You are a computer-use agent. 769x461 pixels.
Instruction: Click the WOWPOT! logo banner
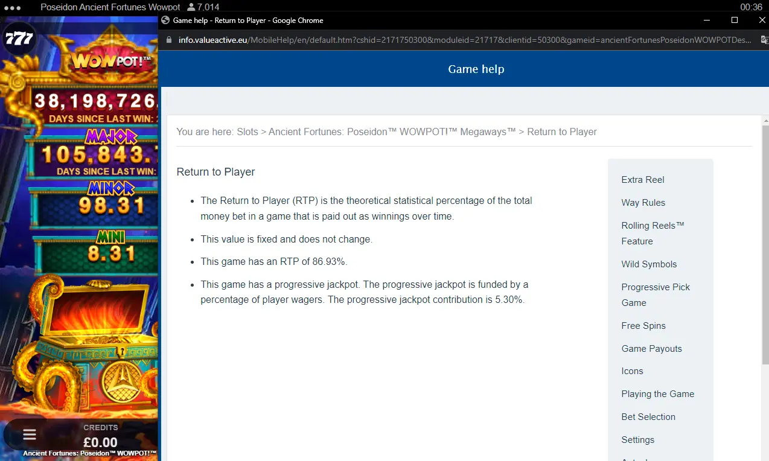pos(110,60)
